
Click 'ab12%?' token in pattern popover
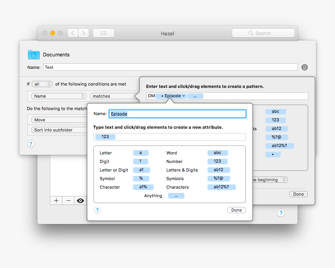(x=280, y=146)
